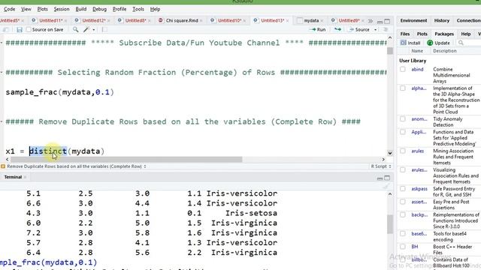Viewport: 481px width, 270px height.
Task: Check the AppliedPredictiveModeling package checkbox
Action: pyautogui.click(x=403, y=132)
